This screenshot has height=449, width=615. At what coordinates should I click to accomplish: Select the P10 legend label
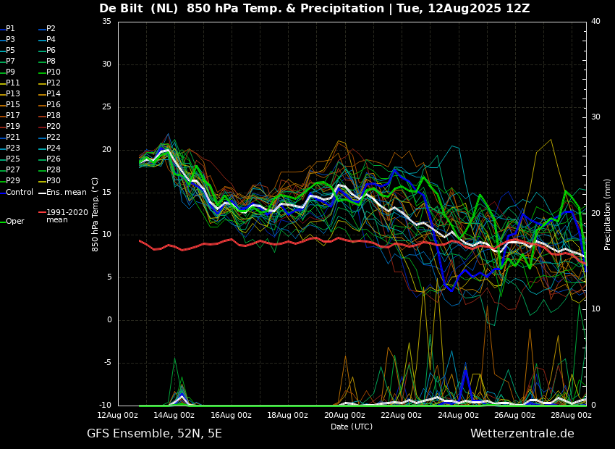click(54, 72)
